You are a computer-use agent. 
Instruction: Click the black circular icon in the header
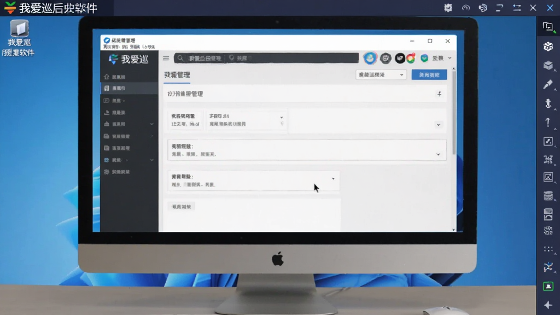[400, 58]
